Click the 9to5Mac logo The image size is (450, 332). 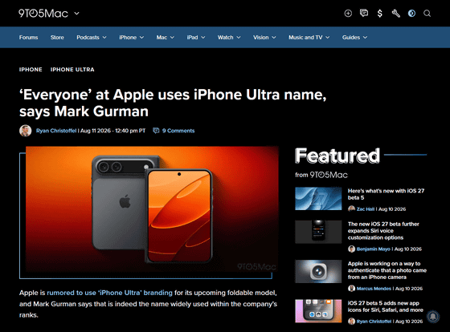[x=43, y=13]
